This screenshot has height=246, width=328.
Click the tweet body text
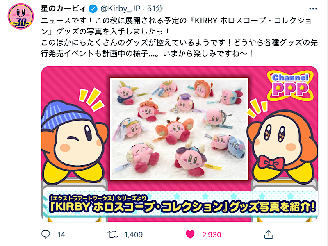point(179,37)
